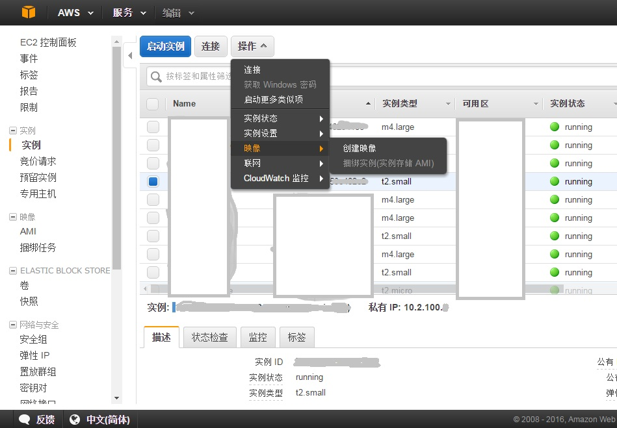
Task: Open the 联网 submenu
Action: click(280, 163)
